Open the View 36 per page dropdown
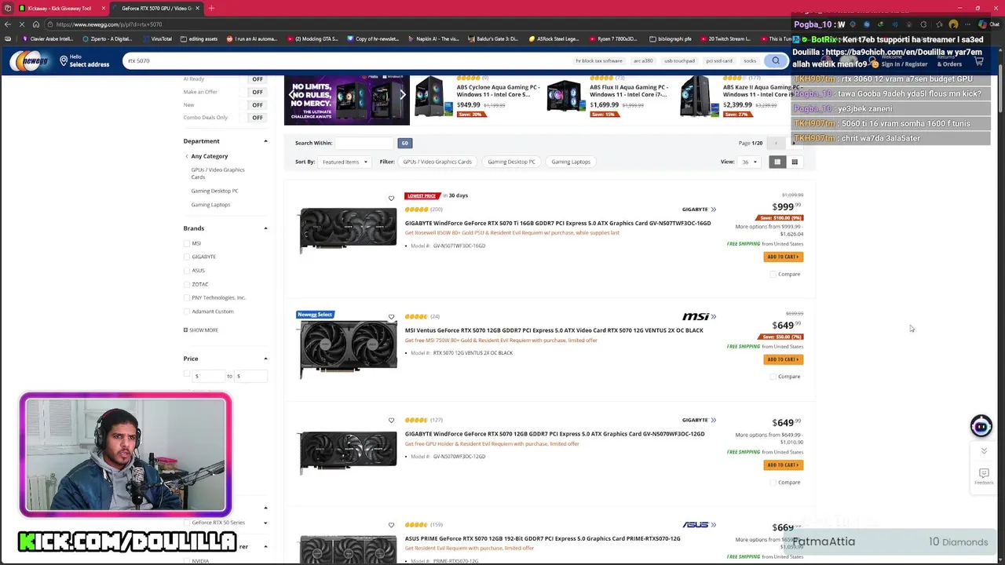Image resolution: width=1005 pixels, height=565 pixels. [749, 162]
